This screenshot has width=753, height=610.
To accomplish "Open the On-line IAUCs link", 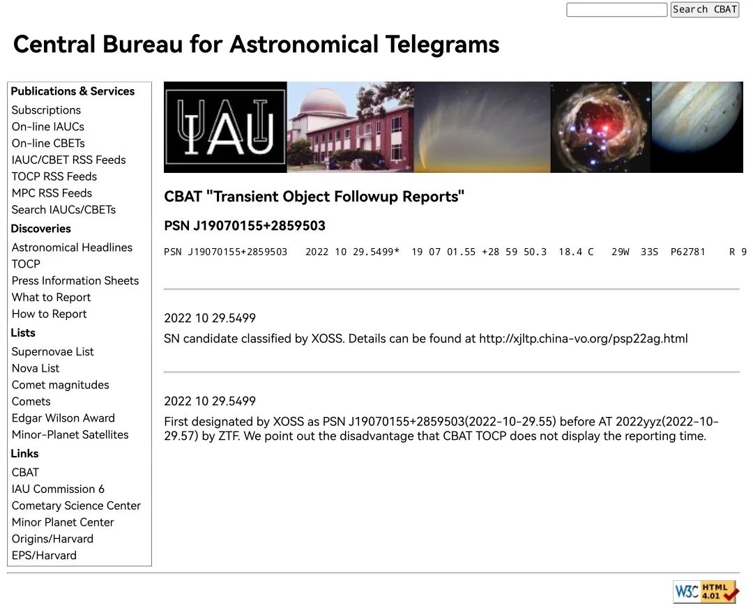I will click(48, 127).
